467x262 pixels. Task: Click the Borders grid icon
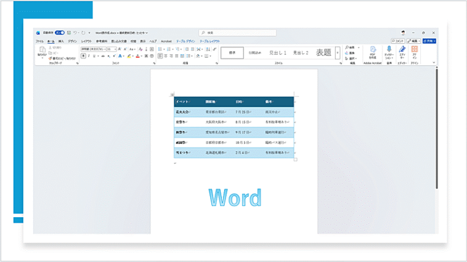[206, 56]
